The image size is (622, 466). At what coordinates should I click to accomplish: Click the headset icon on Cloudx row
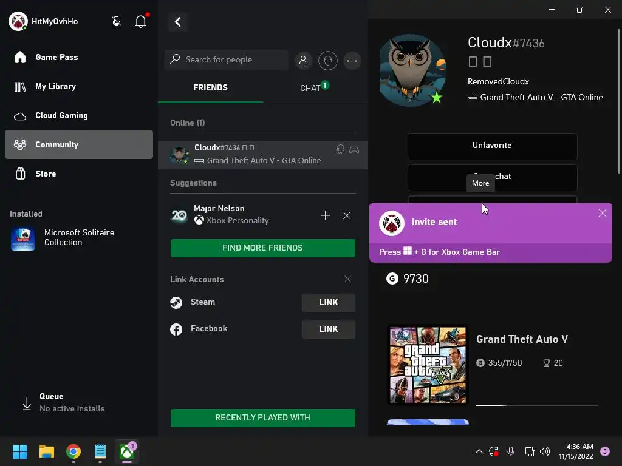coord(340,149)
